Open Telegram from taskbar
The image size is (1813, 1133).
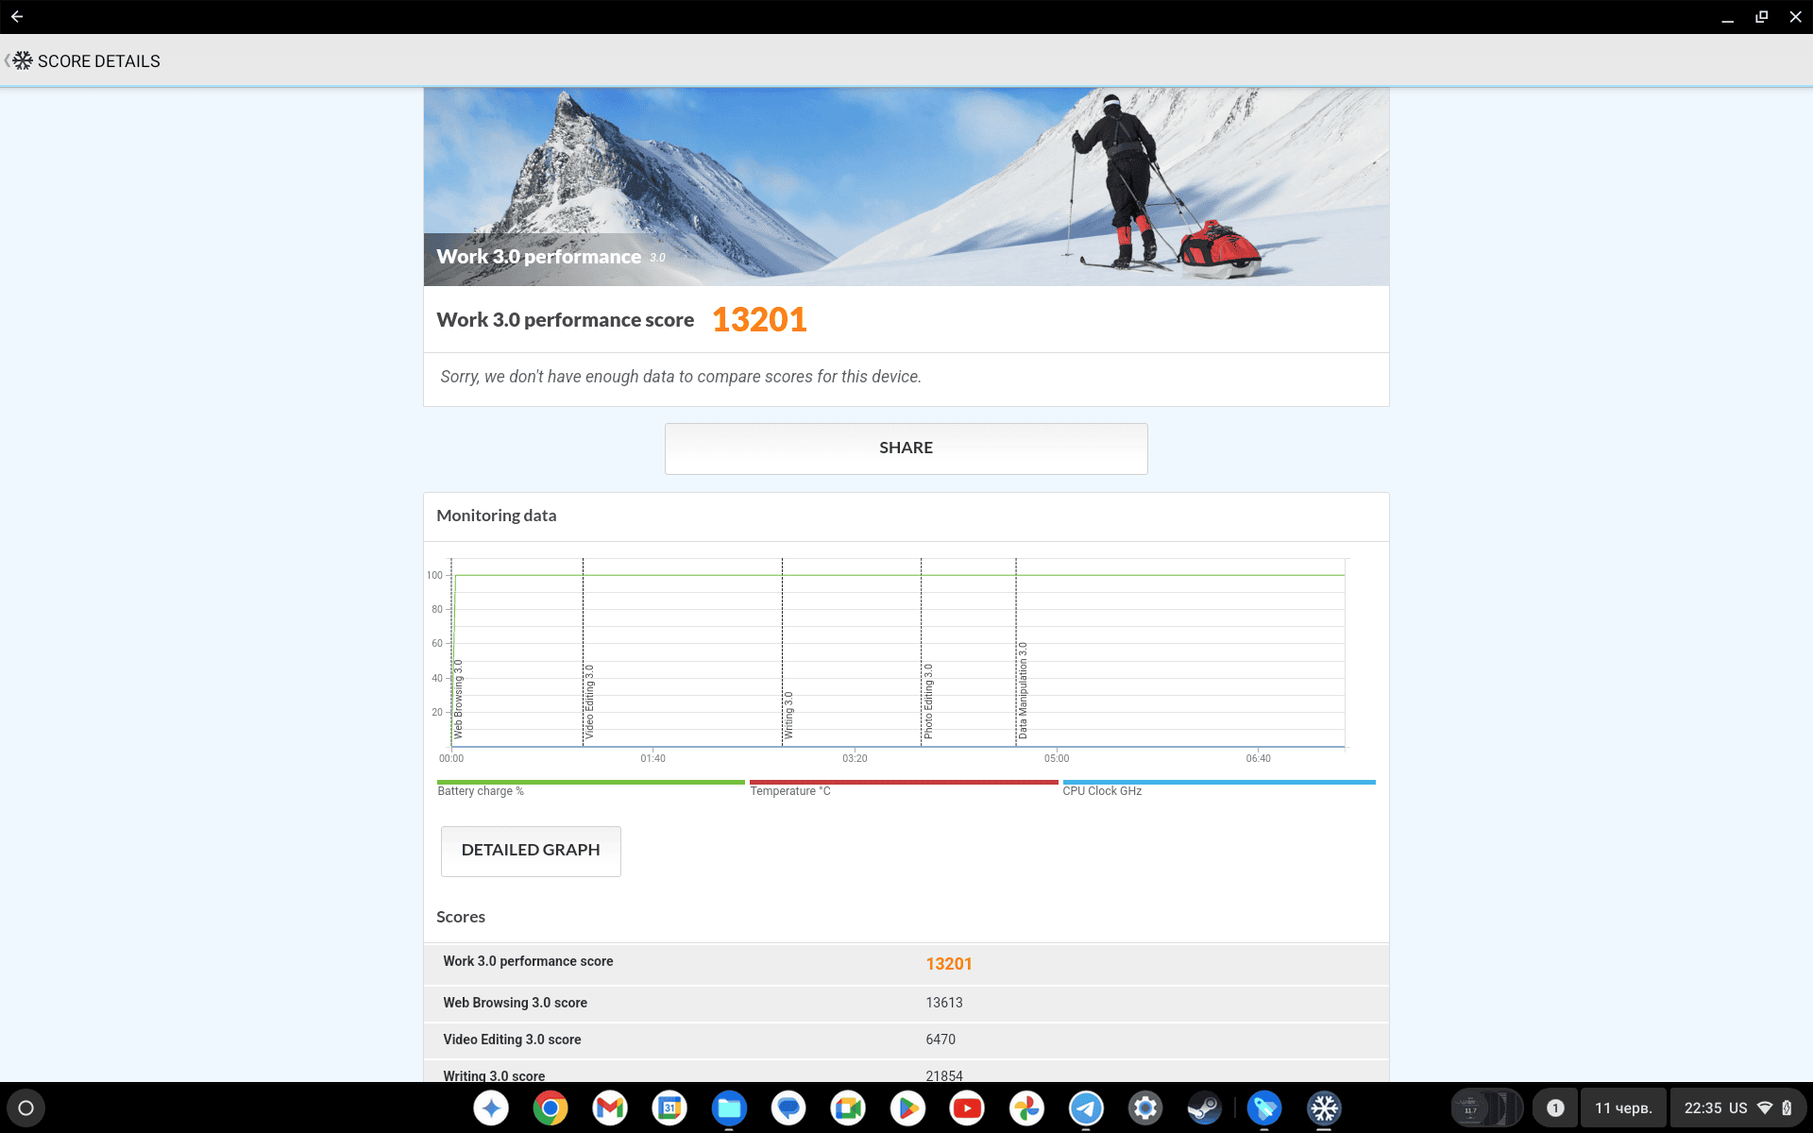[1087, 1107]
